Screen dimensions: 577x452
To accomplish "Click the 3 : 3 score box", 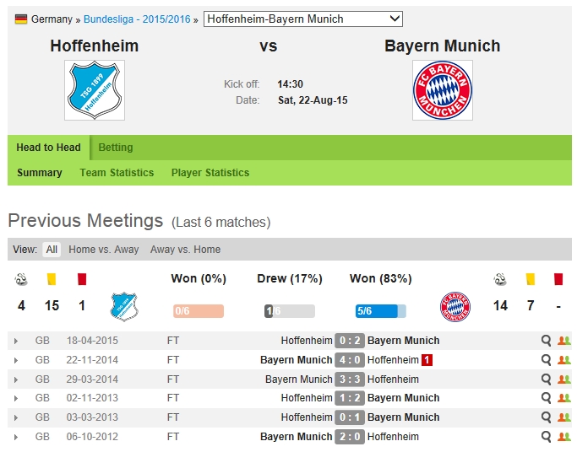I will coord(349,379).
